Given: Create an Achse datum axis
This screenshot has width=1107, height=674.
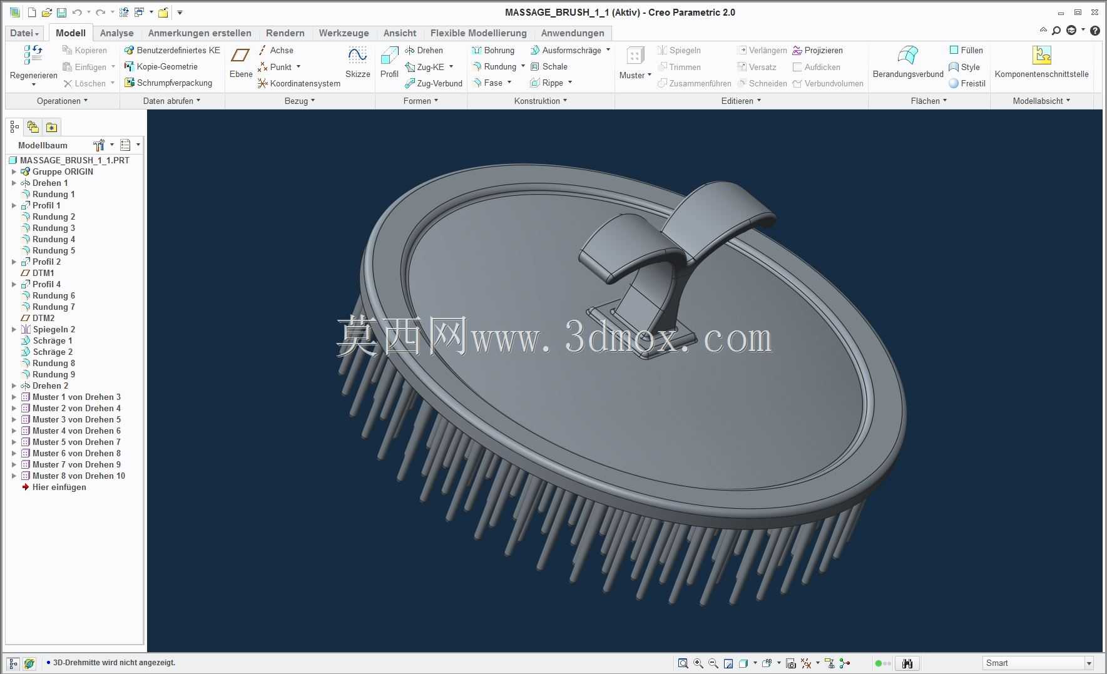Looking at the screenshot, I should click(275, 50).
